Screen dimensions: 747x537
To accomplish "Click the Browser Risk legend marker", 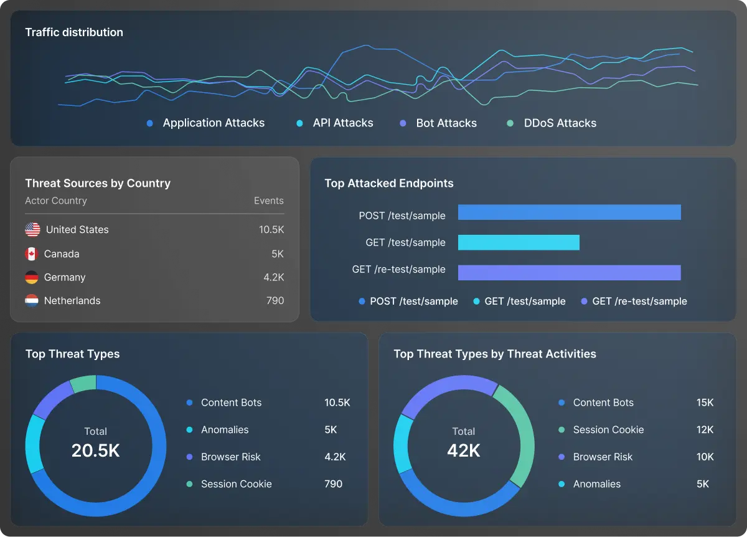I will coord(189,457).
